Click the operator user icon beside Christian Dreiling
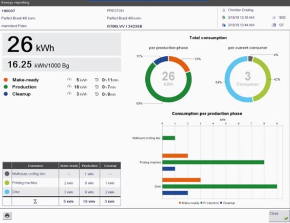290x223 pixels. pos(224,10)
